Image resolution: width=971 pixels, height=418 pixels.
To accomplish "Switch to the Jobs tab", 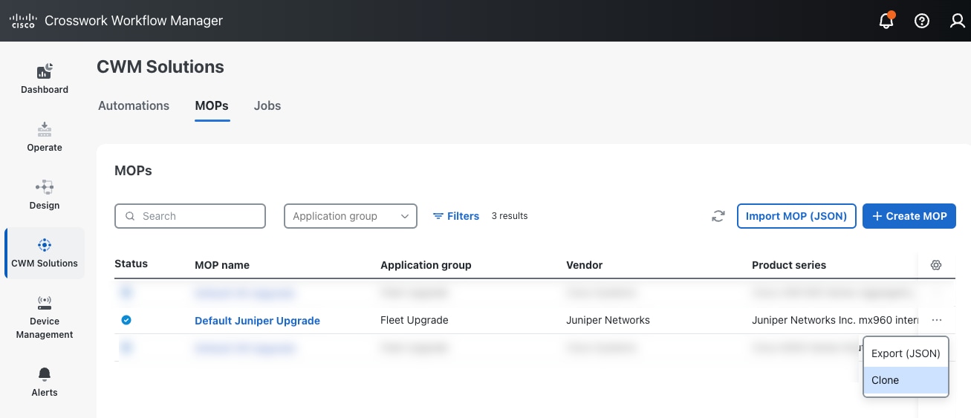I will point(267,105).
